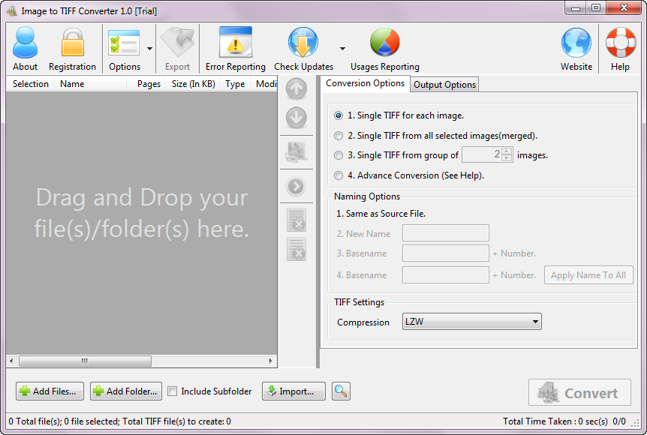Click the Export toolbar icon

[177, 43]
